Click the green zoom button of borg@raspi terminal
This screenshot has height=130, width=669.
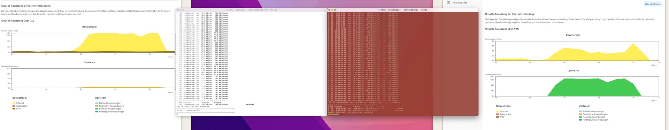click(335, 10)
